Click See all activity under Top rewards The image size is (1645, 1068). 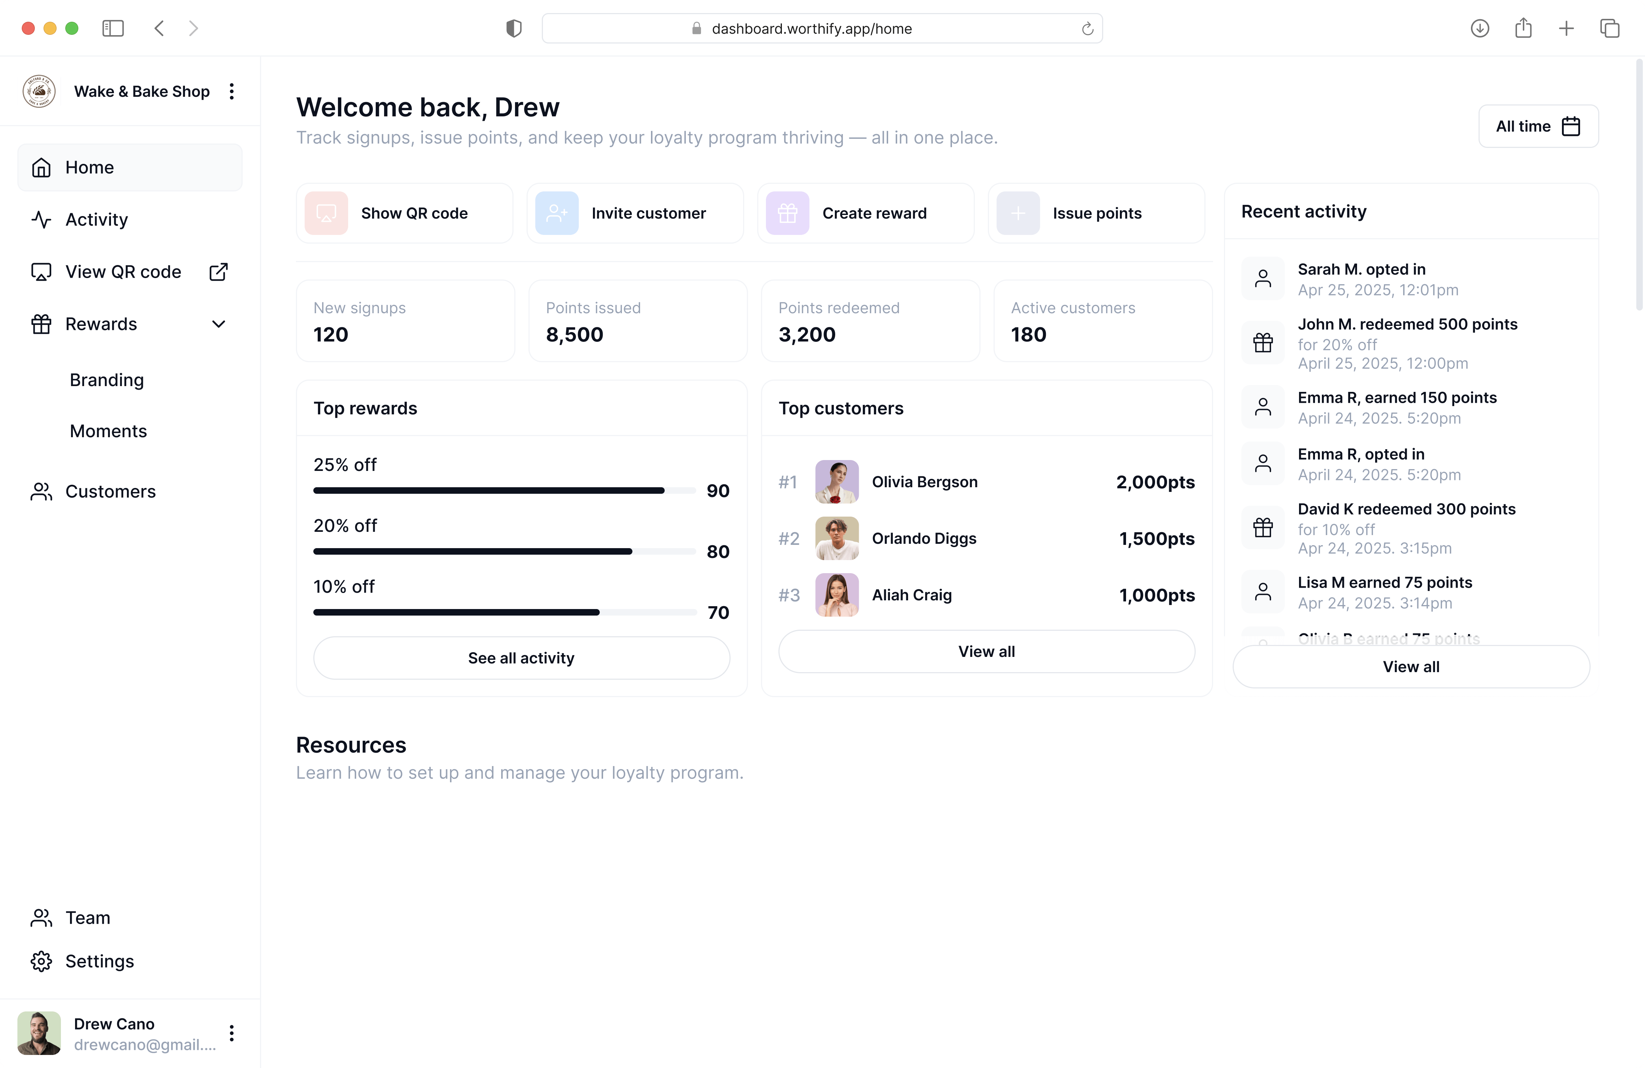(522, 658)
